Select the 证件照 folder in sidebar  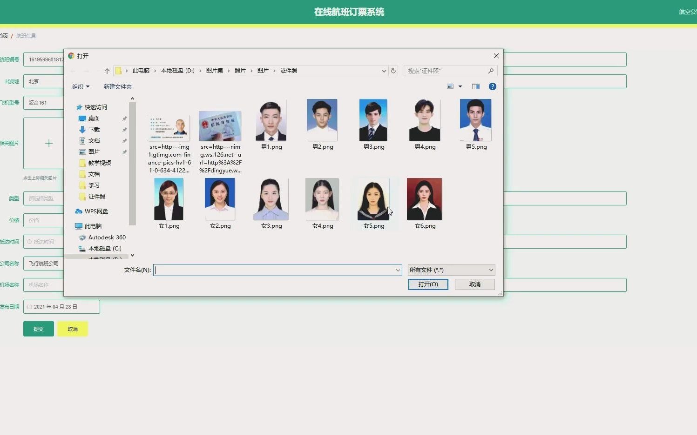click(96, 196)
